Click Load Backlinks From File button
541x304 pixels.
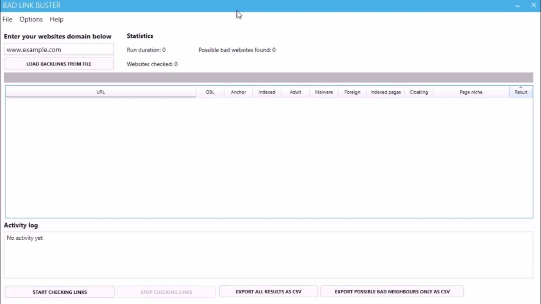(x=59, y=64)
